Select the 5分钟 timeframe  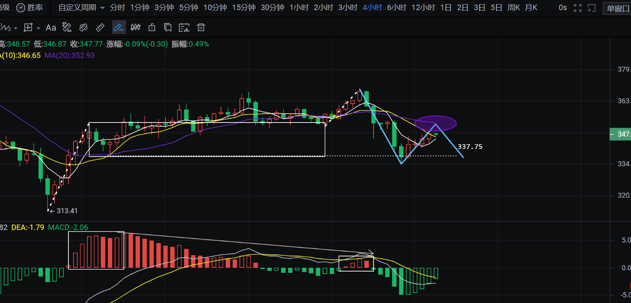coord(189,8)
